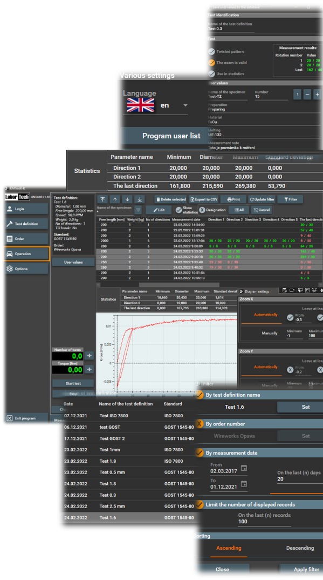The height and width of the screenshot is (580, 323).
Task: Click Delete selected trash button
Action: (x=170, y=199)
